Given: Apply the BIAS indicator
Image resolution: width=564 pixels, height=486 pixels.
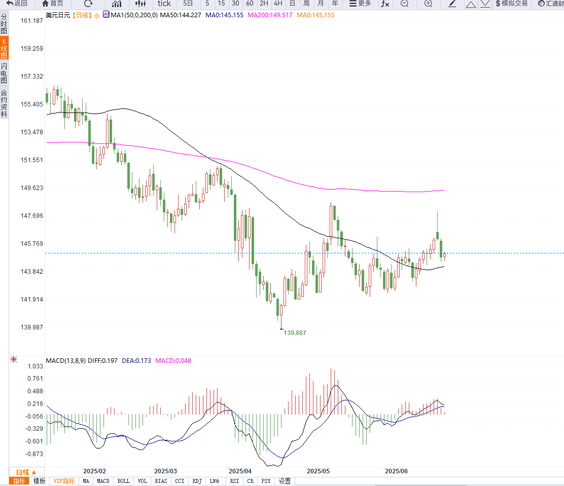Looking at the screenshot, I should (161, 481).
